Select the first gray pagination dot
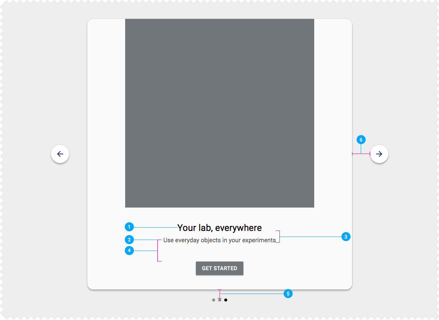Screen dimensions: 439x320 214,300
